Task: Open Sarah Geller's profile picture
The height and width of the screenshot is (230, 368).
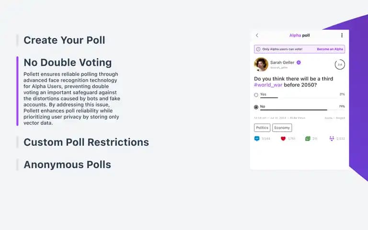Action: pyautogui.click(x=261, y=64)
